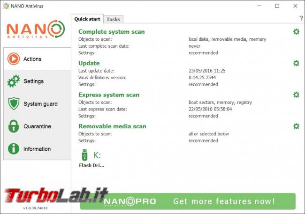The height and width of the screenshot is (214, 305).
Task: Switch to the Tasks tab
Action: 113,19
